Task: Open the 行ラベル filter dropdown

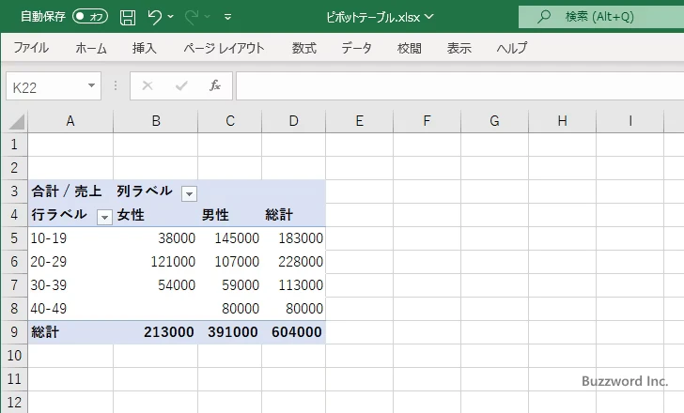Action: 104,217
